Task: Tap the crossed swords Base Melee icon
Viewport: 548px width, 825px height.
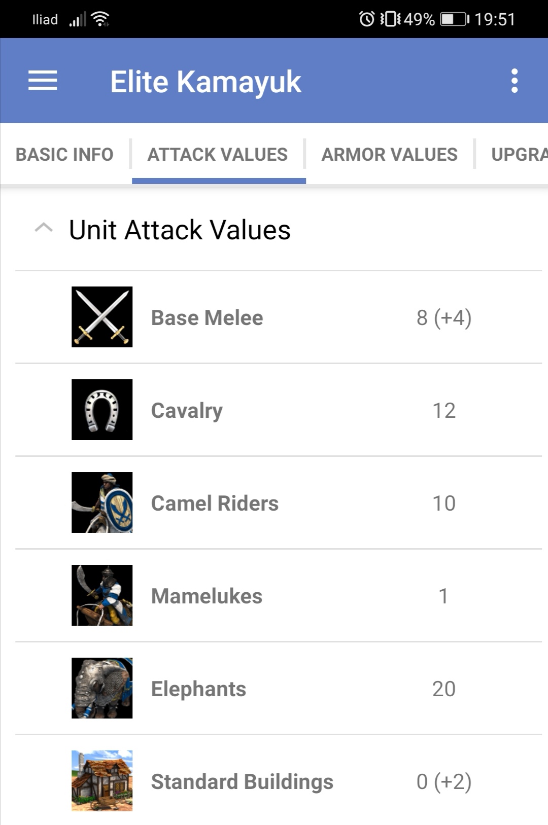Action: click(102, 317)
